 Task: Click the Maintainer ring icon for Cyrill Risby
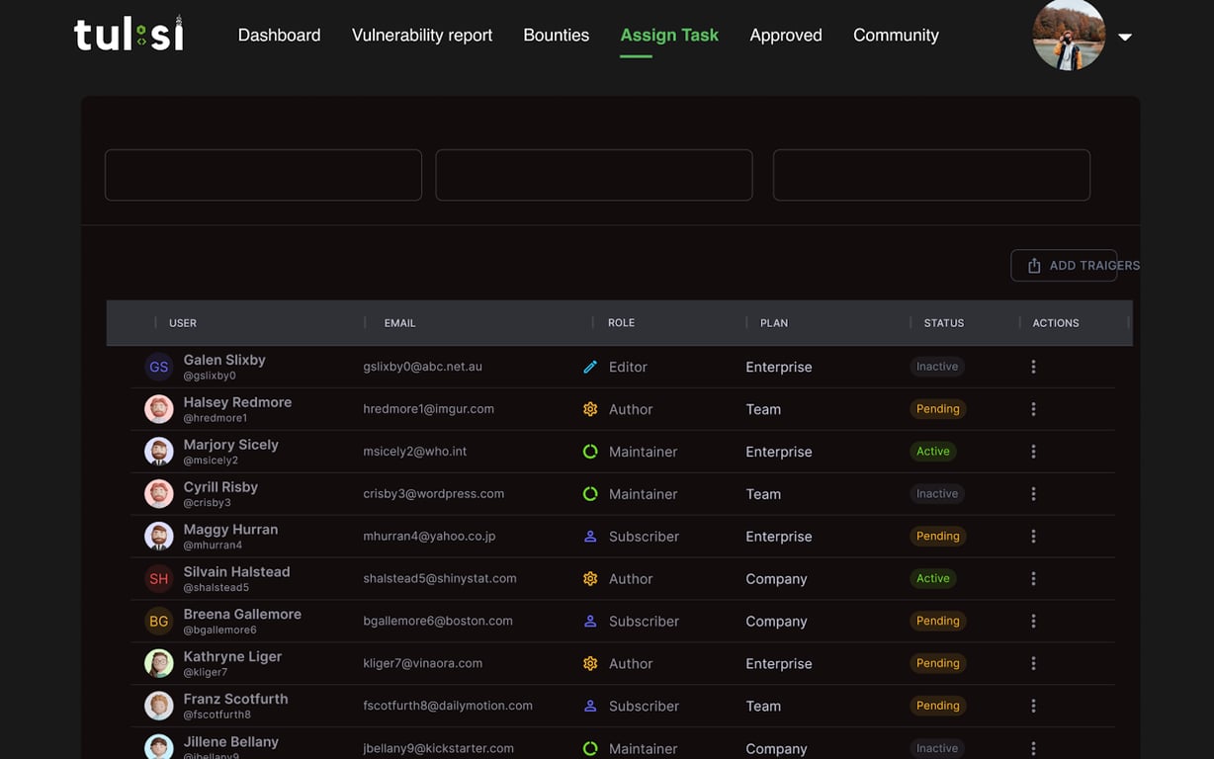590,494
